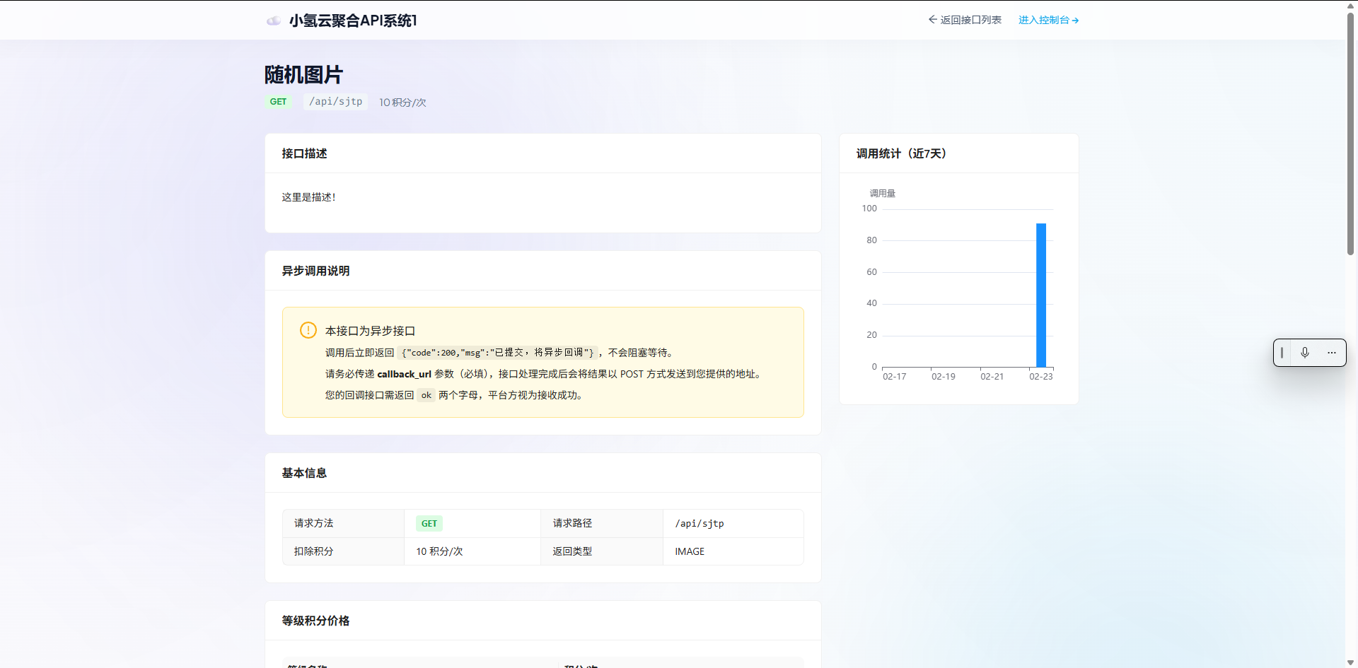Click the GET badge inside the 基本信息 table
The image size is (1358, 668).
pos(429,523)
